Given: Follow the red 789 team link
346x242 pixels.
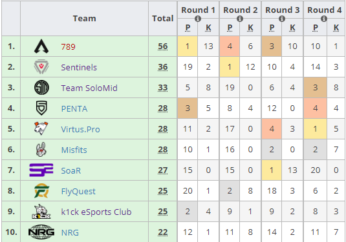Looking at the screenshot, I should click(68, 46).
